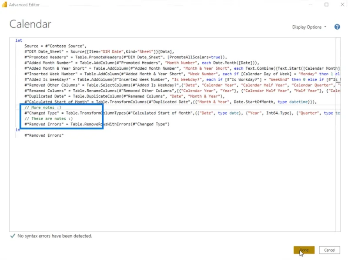Click the #"Changed Type" code line
This screenshot has width=348, height=260.
pos(182,113)
